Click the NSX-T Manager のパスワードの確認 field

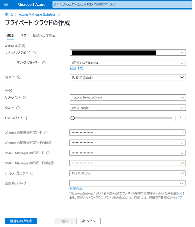127,163
